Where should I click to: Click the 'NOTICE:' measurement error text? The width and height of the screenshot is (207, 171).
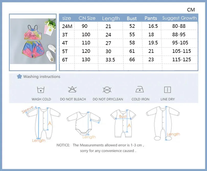pyautogui.click(x=100, y=145)
